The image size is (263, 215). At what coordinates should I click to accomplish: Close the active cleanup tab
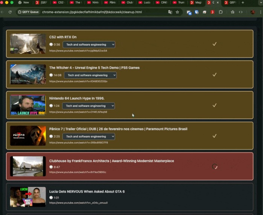[218, 3]
